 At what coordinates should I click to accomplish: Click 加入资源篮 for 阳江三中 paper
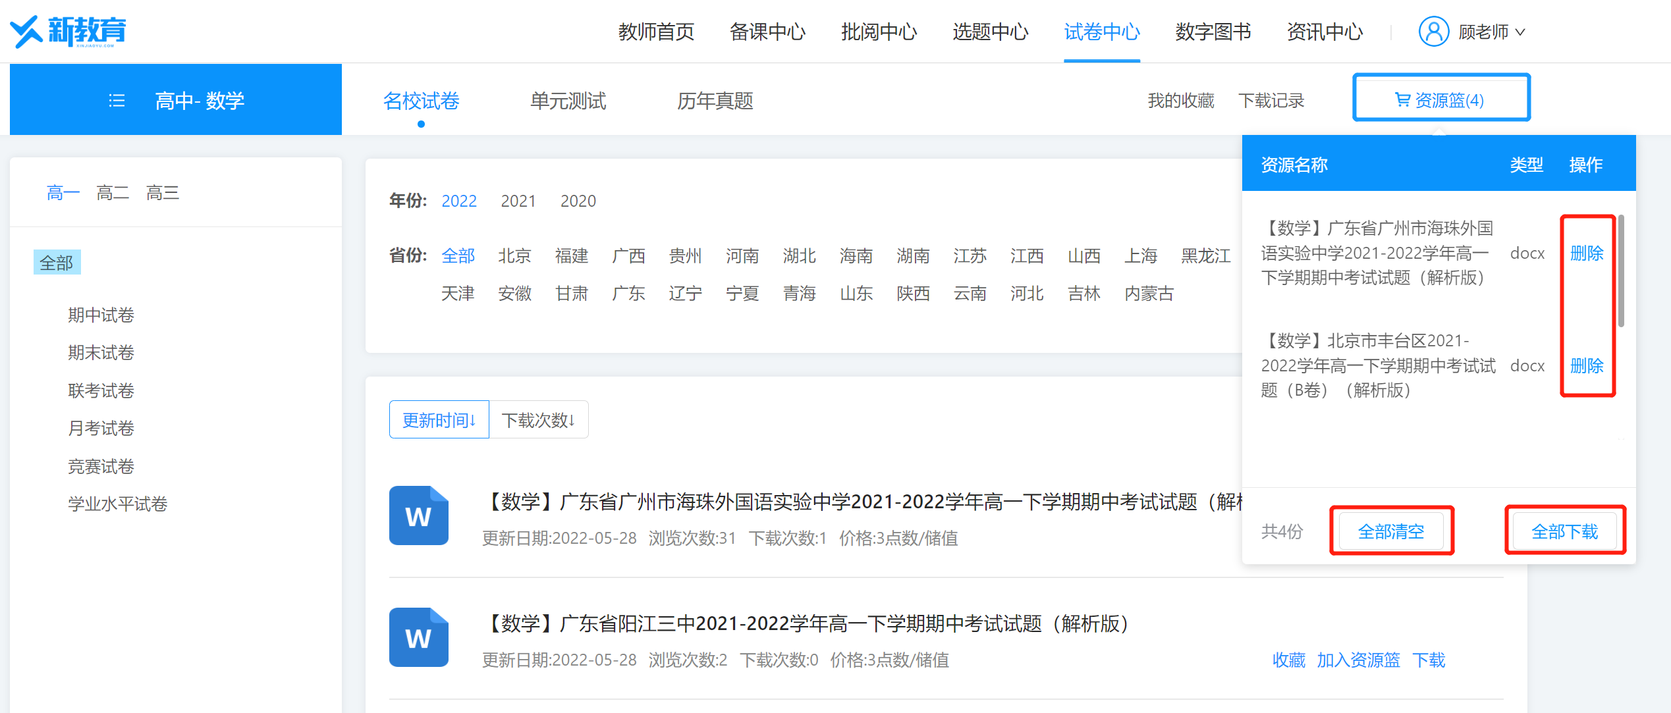1358,660
